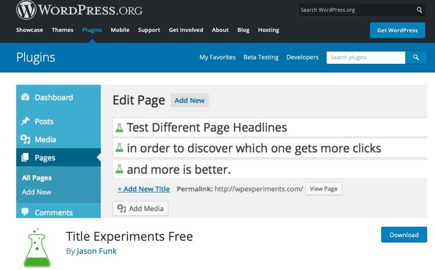435x270 pixels.
Task: Click the permalink http://wpexperiments.com/ text
Action: [258, 189]
